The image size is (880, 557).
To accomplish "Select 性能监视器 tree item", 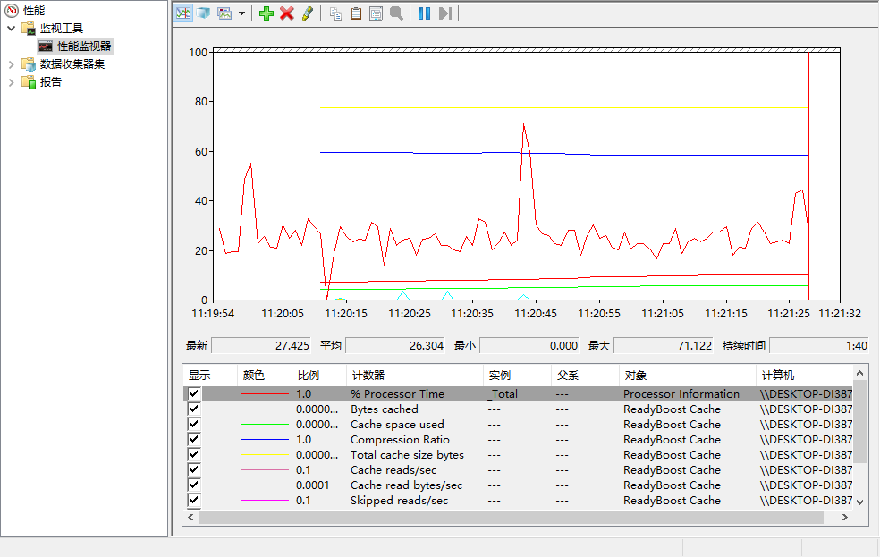I will tap(84, 46).
